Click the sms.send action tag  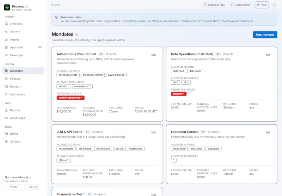coord(197,149)
